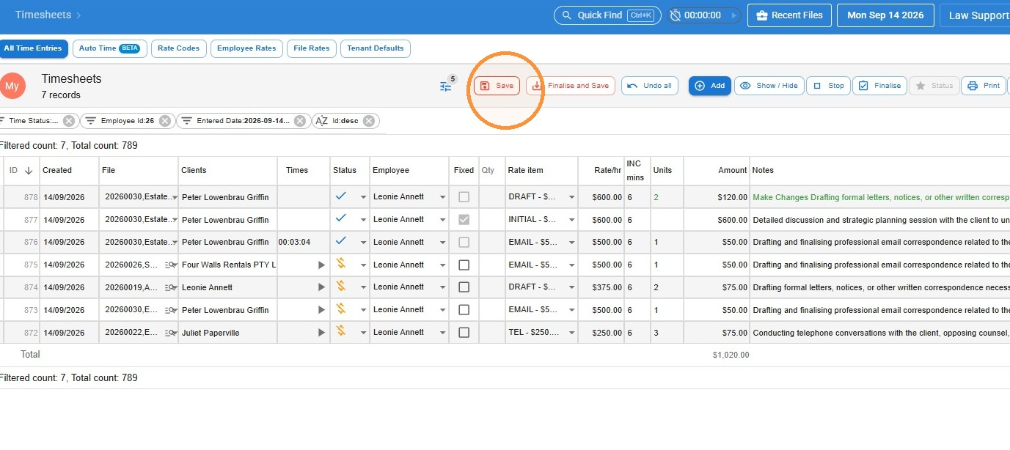Click the unbilled status icon for entry 874

[341, 286]
